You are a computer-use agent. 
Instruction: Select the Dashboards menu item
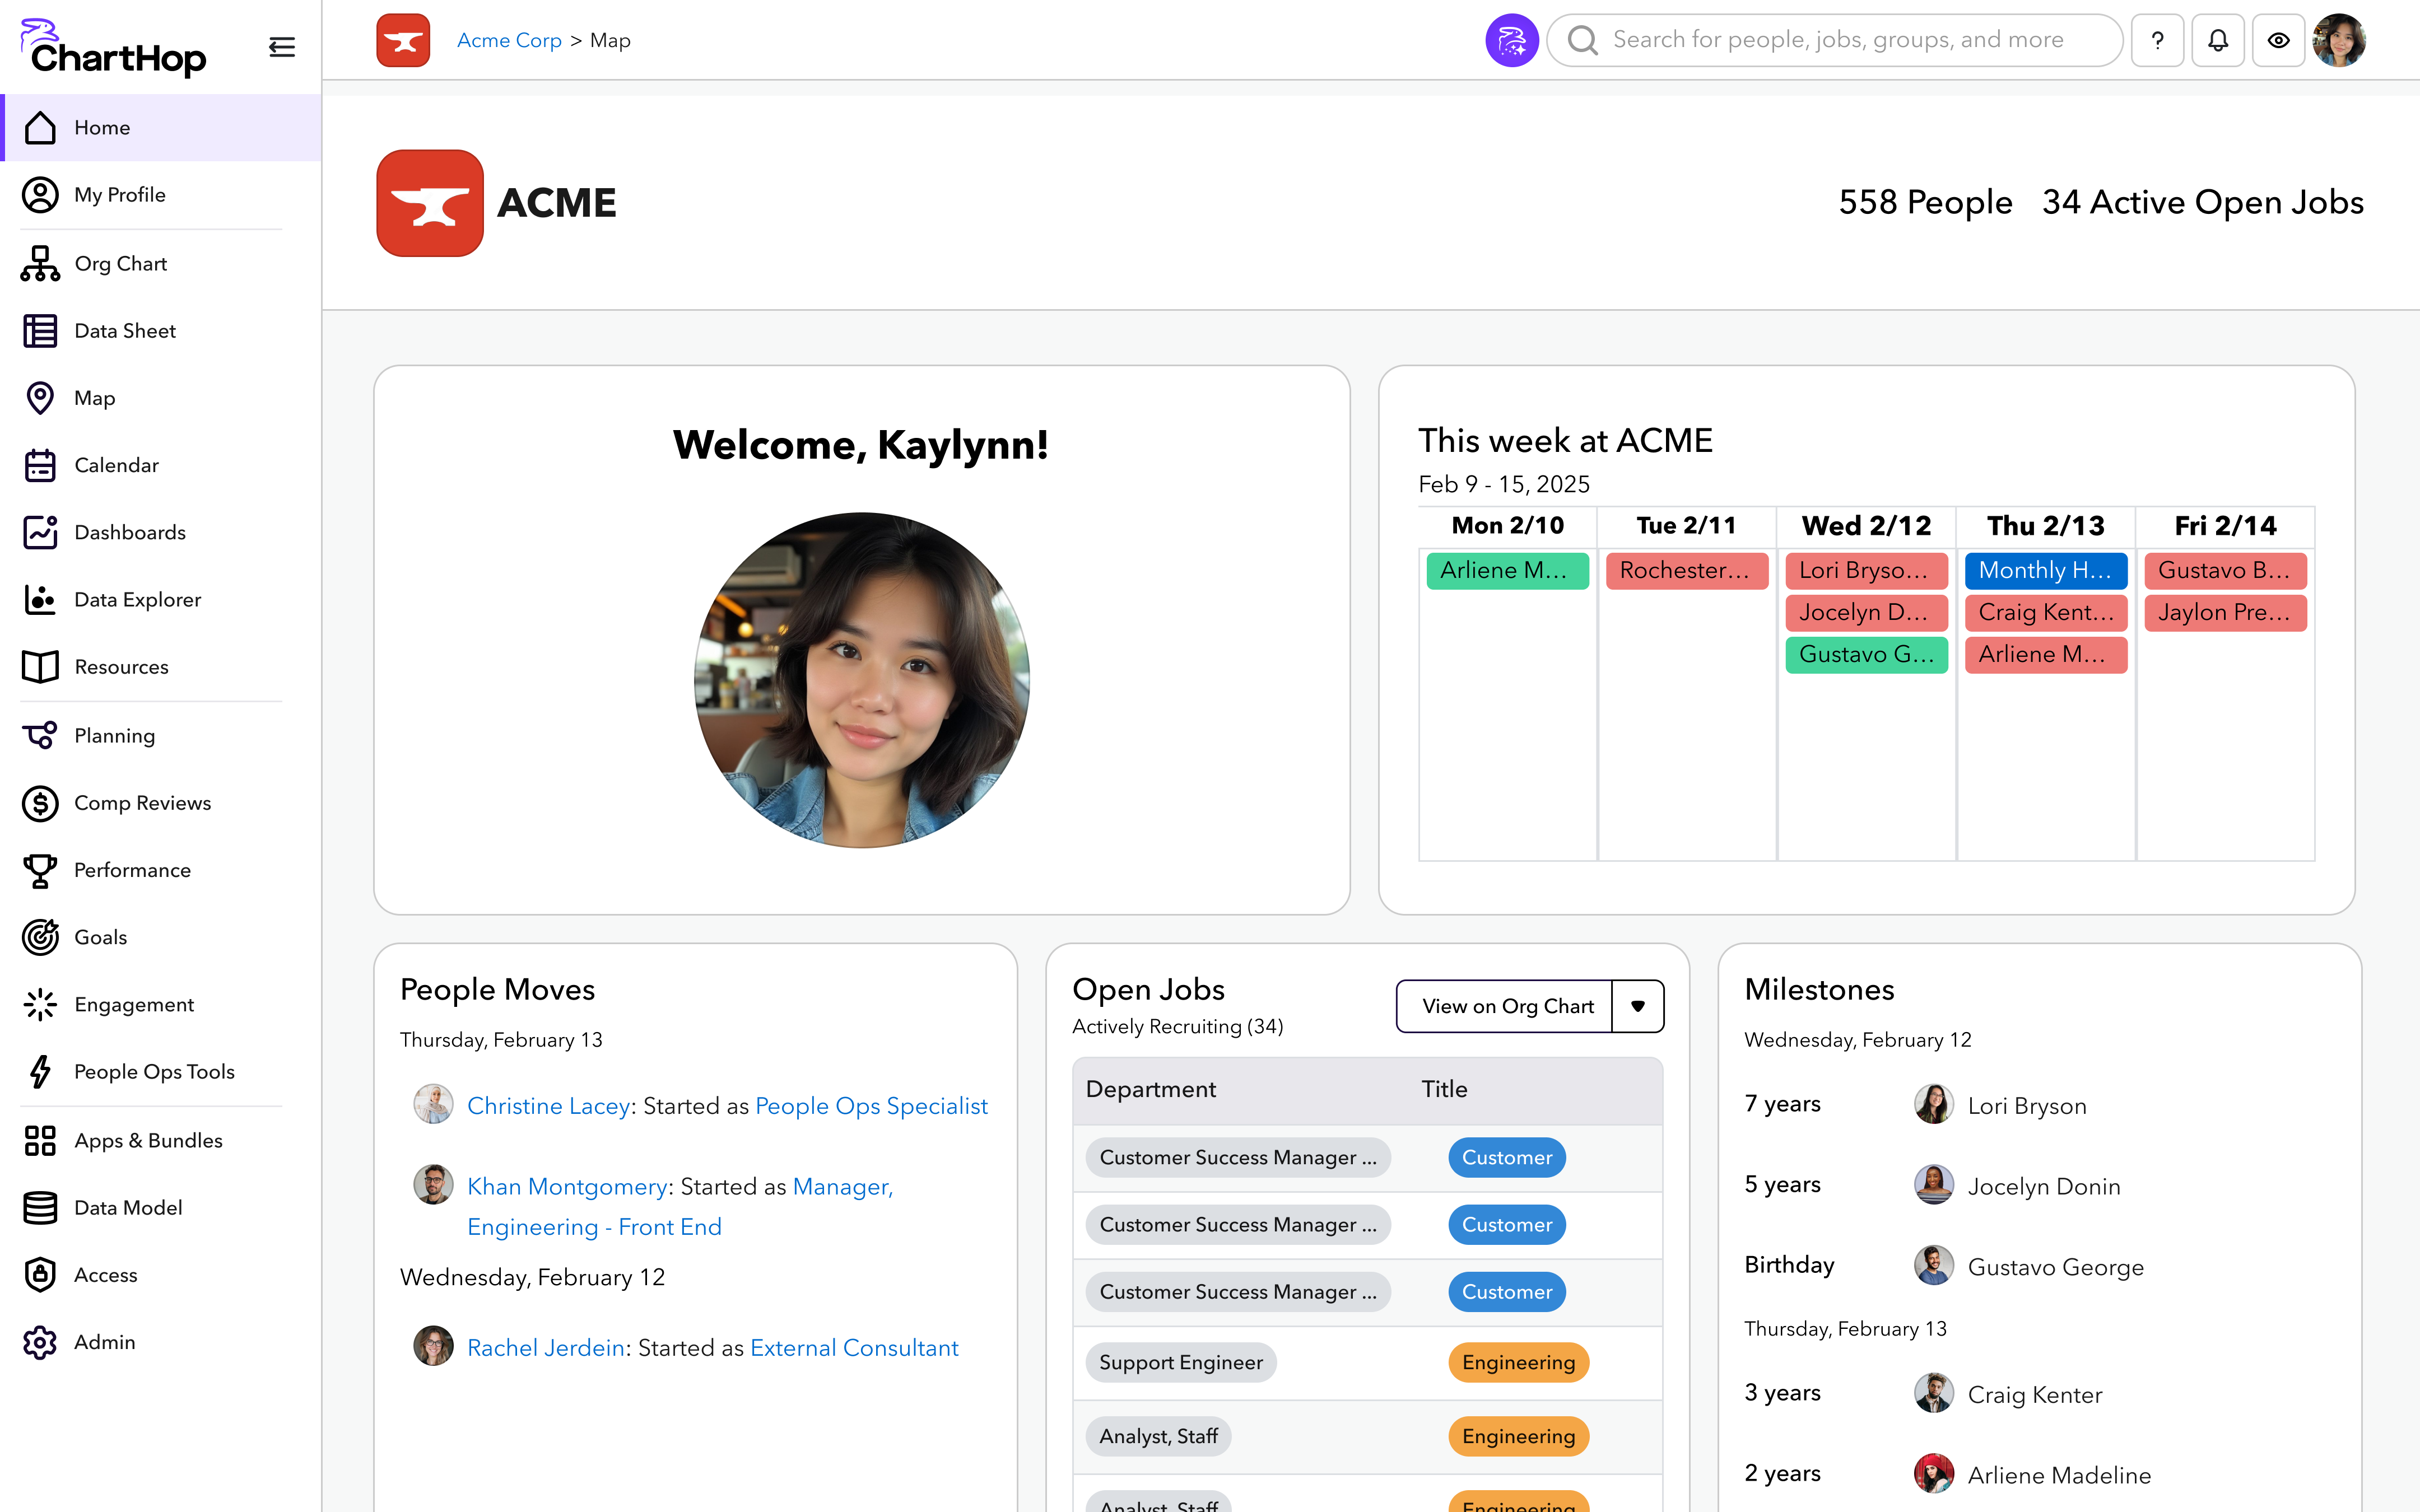coord(129,532)
